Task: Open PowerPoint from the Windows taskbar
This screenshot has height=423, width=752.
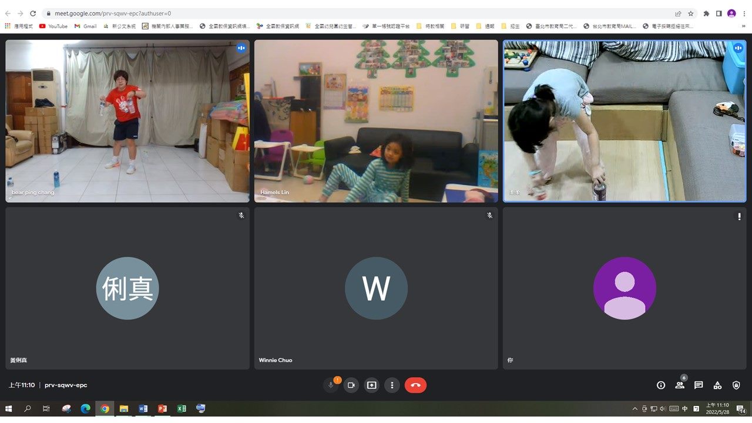Action: [162, 409]
